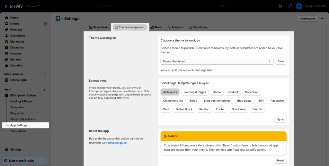Viewport: 329px width, 166px height.
Task: Open EComposer for CS account avatar
Action: point(299,6)
